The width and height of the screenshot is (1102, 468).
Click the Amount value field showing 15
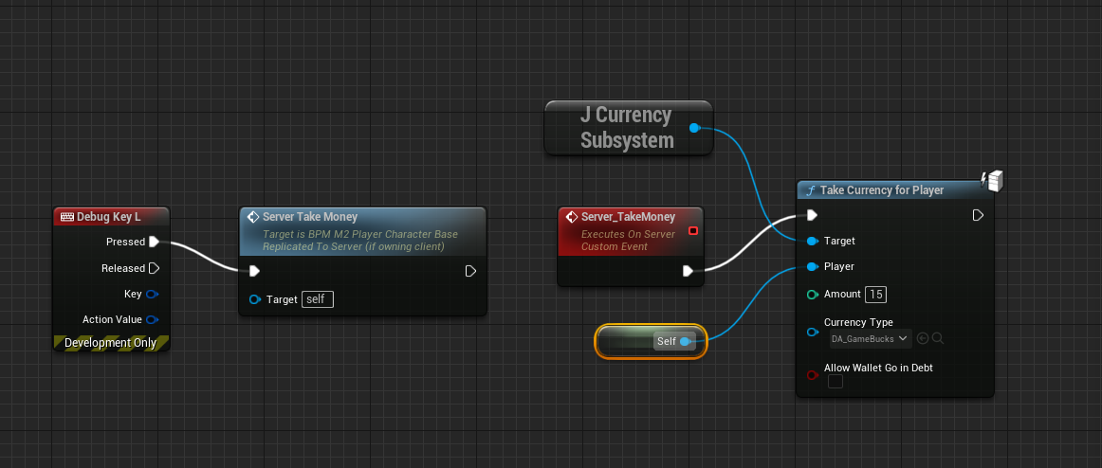[875, 295]
